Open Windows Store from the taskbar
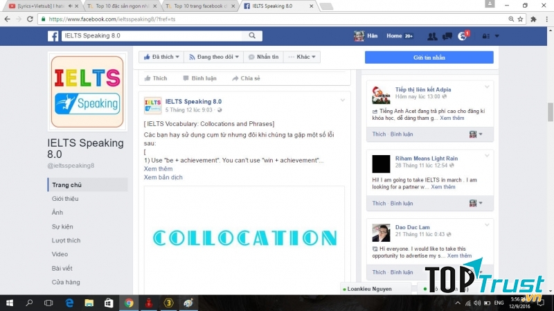Viewport: 554px width, 311px height. coord(109,303)
